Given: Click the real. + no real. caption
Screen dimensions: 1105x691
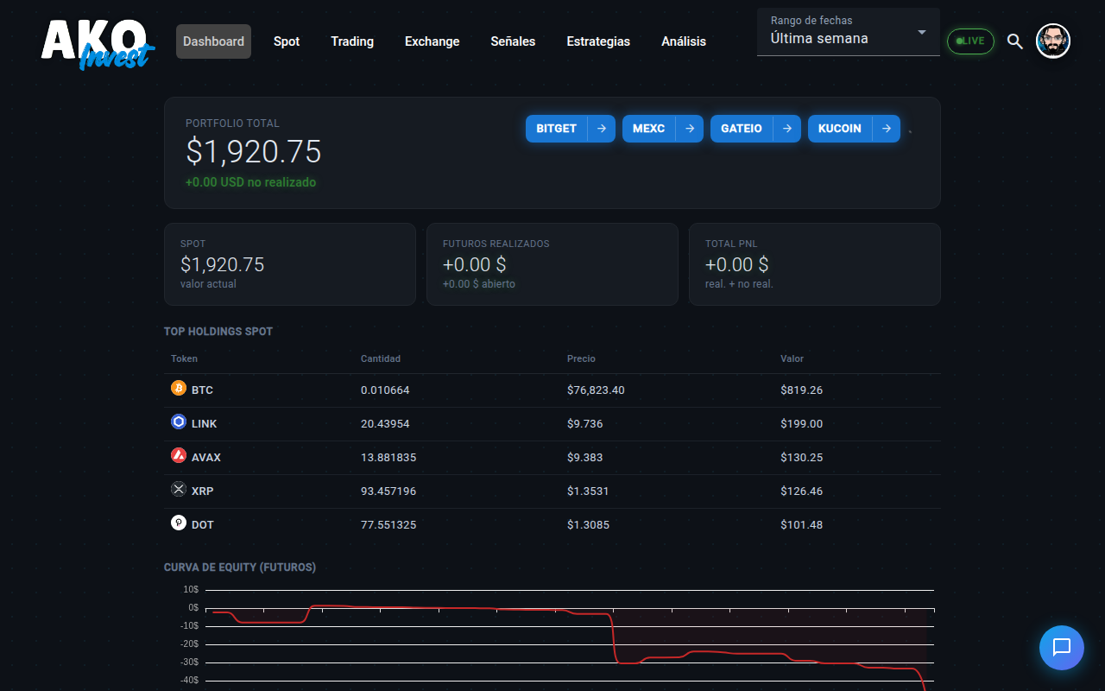Looking at the screenshot, I should tap(739, 284).
